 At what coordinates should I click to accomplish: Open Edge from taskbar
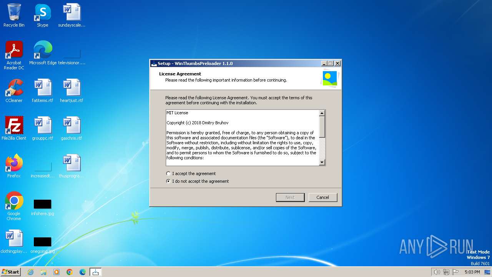(83, 272)
